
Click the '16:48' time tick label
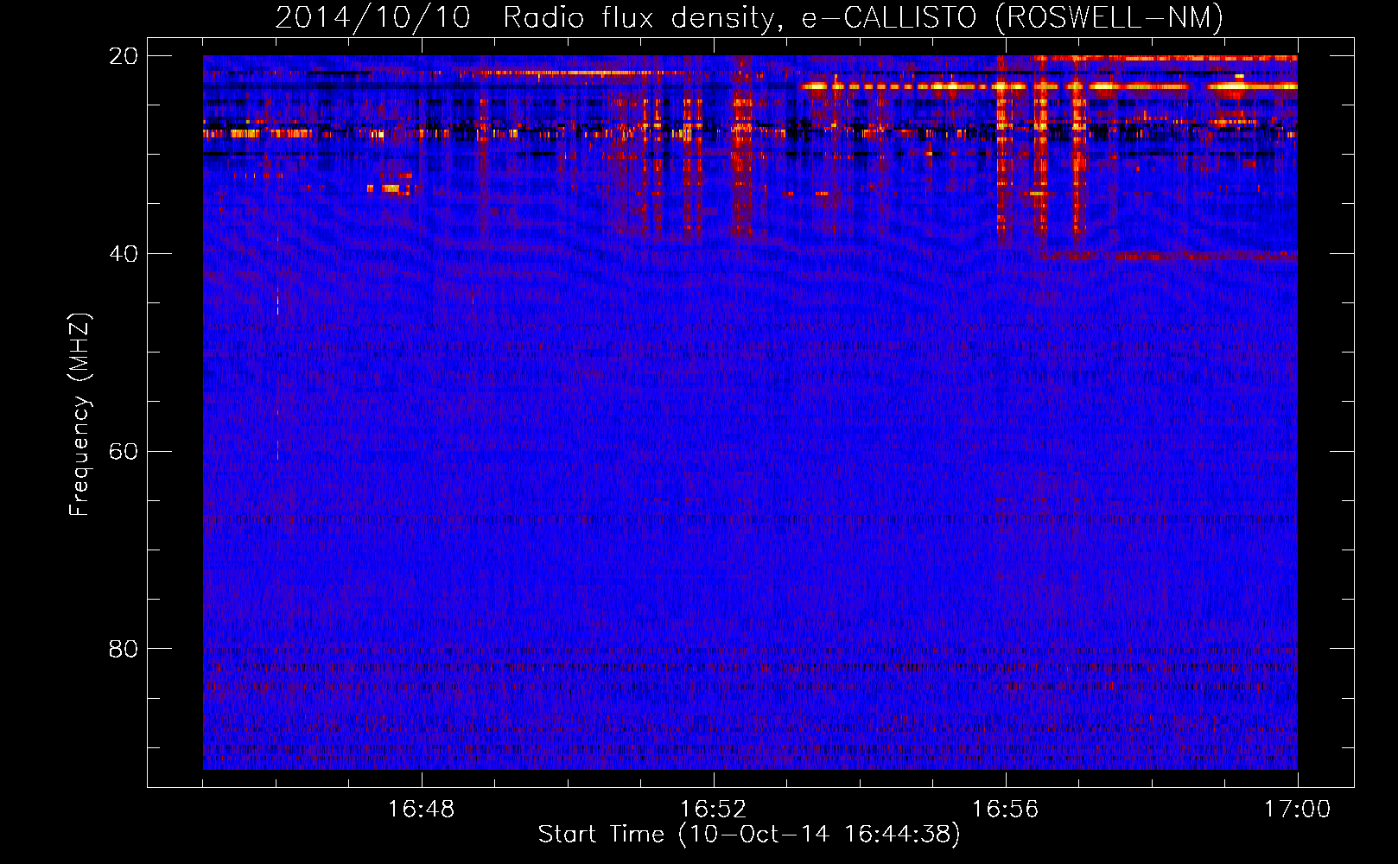coord(421,810)
